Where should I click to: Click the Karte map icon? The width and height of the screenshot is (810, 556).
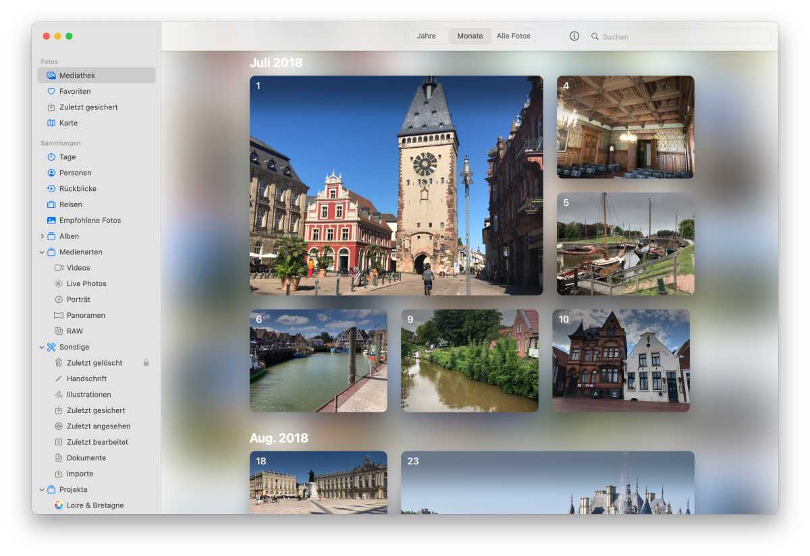click(51, 123)
